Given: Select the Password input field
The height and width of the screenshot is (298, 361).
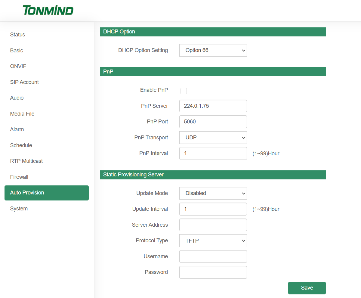Looking at the screenshot, I should (x=213, y=272).
